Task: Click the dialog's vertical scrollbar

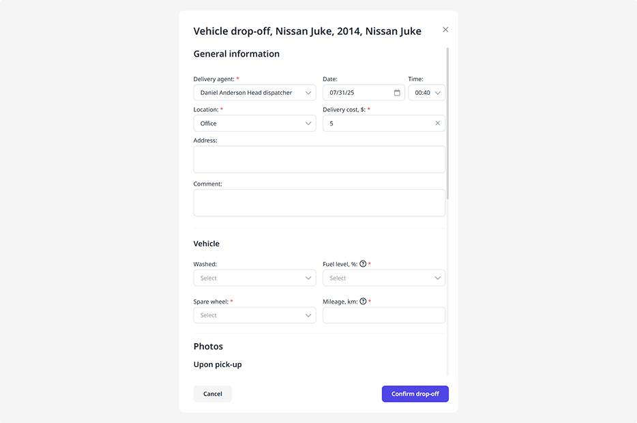Action: [x=447, y=123]
